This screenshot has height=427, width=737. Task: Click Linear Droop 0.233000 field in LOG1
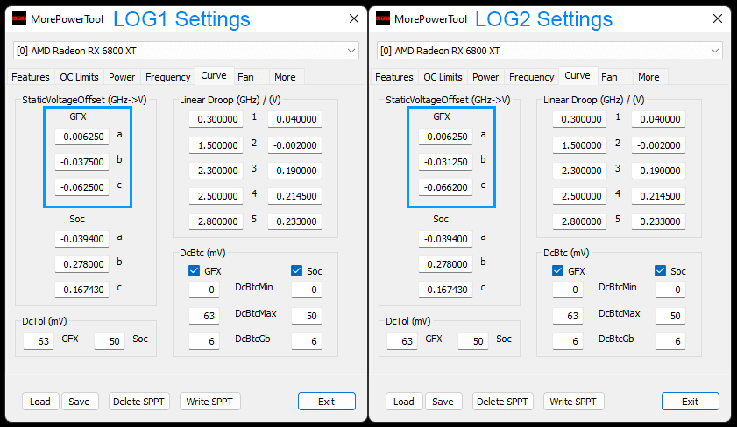click(x=295, y=221)
